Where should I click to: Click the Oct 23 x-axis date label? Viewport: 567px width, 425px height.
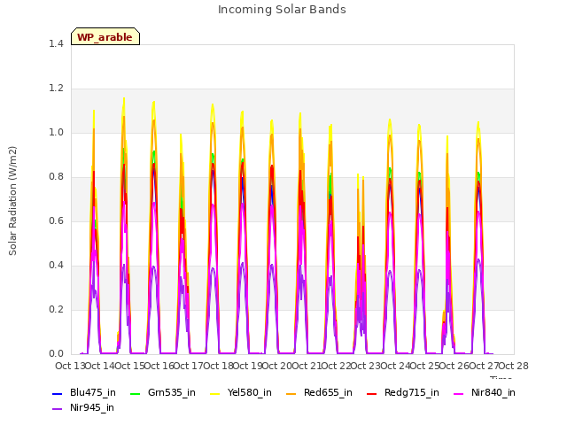click(366, 366)
